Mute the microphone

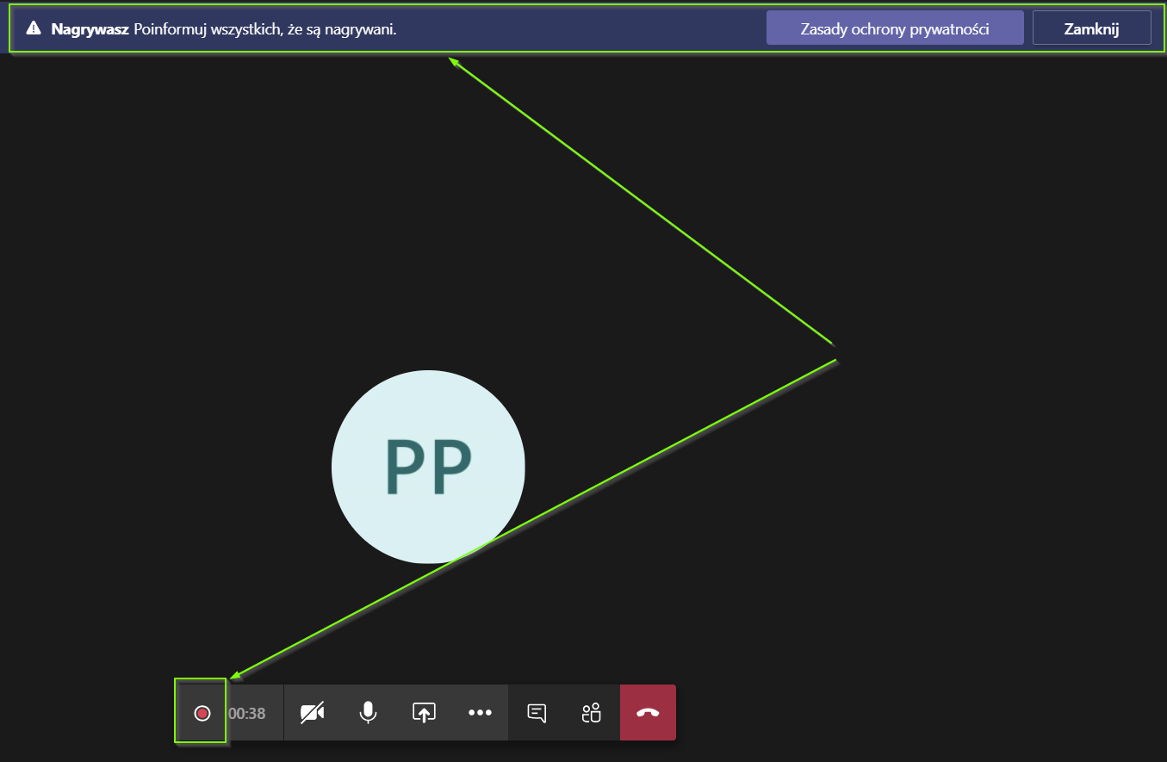pos(368,713)
